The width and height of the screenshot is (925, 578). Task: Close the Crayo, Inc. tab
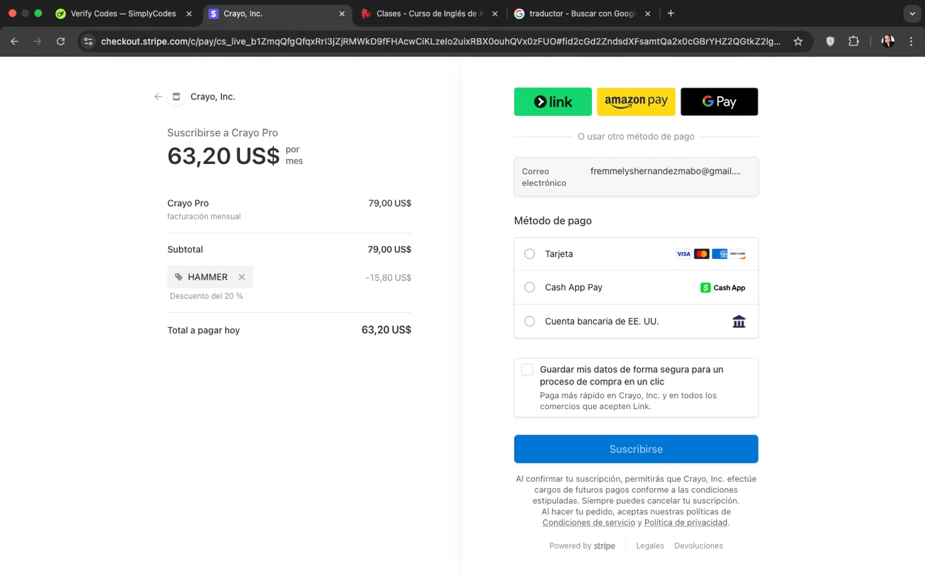[342, 14]
